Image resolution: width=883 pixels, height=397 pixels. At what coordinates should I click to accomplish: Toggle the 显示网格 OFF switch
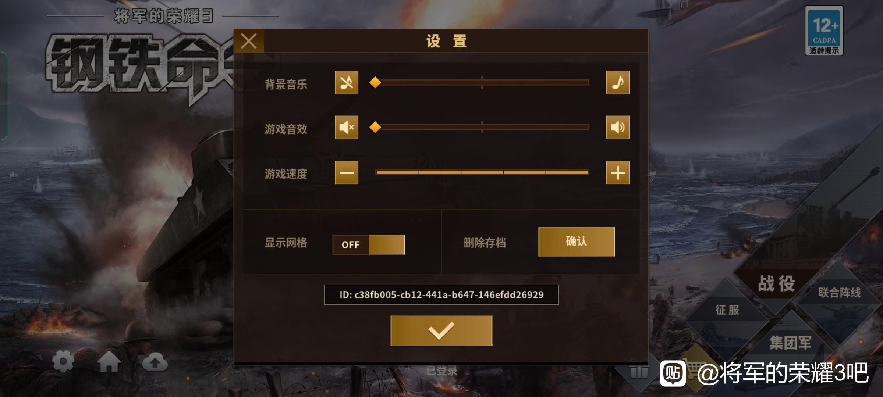[368, 245]
